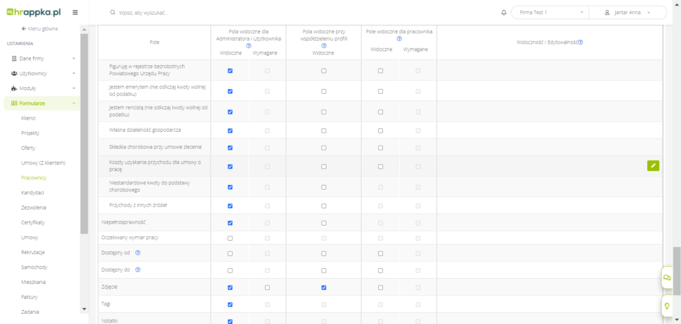The height and width of the screenshot is (324, 681).
Task: Toggle the hamburger sidebar menu icon
Action: click(x=75, y=13)
